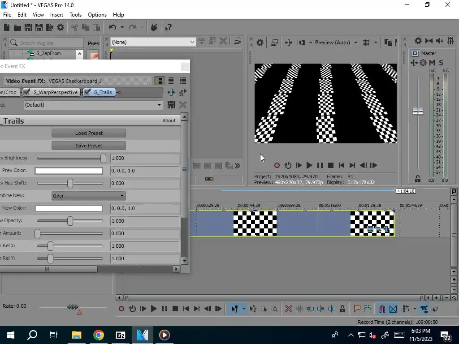
Task: Toggle Lock Envelopes to Events icon
Action: coord(424,309)
